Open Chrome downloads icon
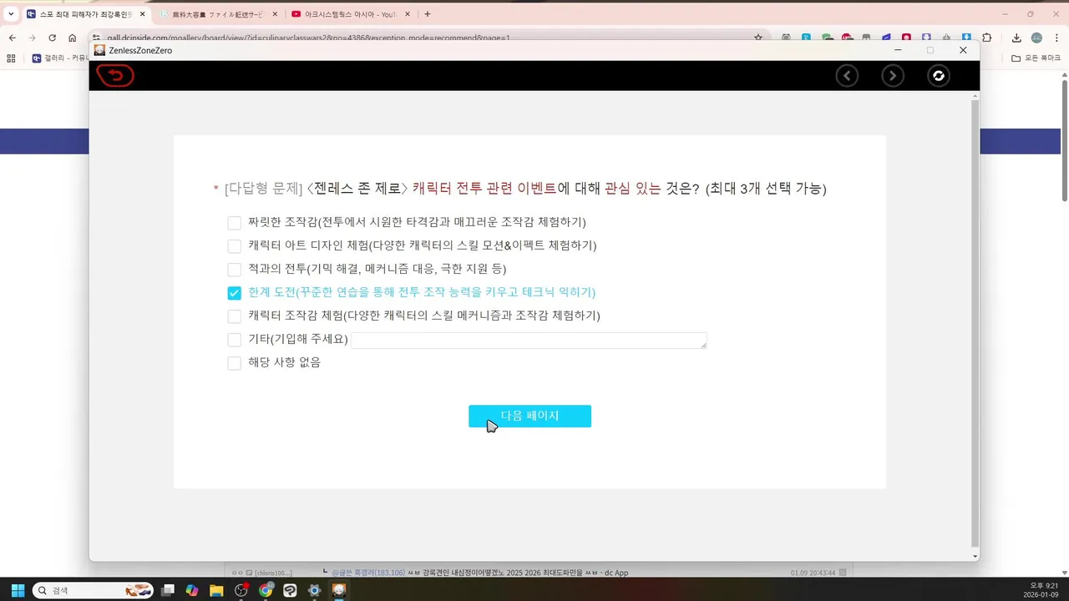The height and width of the screenshot is (601, 1069). pyautogui.click(x=1016, y=38)
